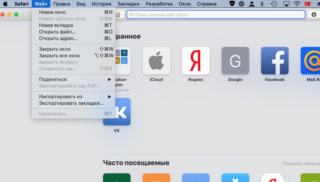Open the Downloads arrow icon
The image size is (320, 182).
[x=314, y=15]
